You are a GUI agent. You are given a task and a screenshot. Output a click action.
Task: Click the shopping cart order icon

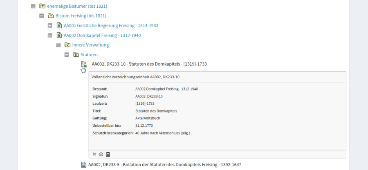(94, 154)
